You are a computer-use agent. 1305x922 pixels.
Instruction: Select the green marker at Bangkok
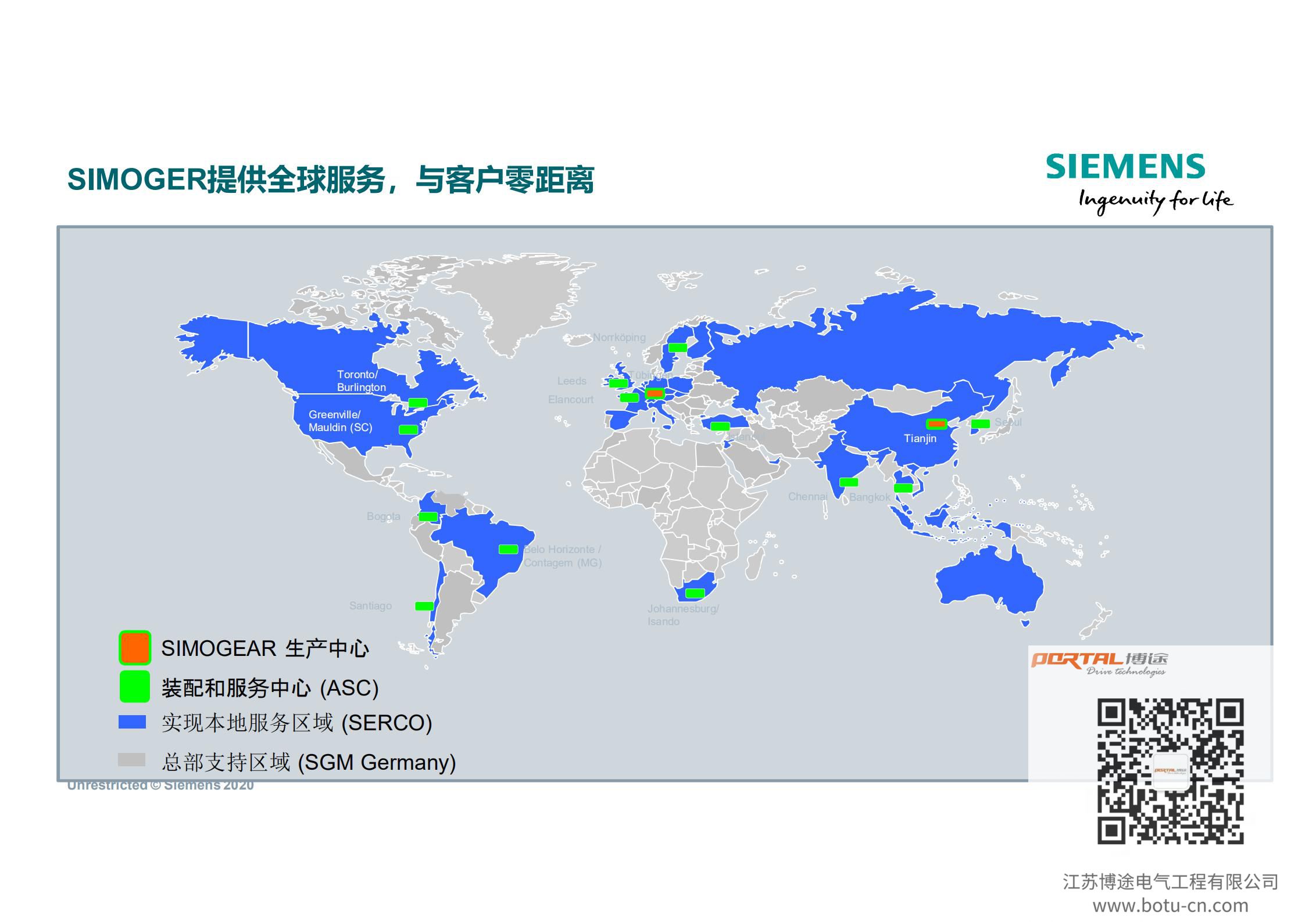tap(903, 487)
